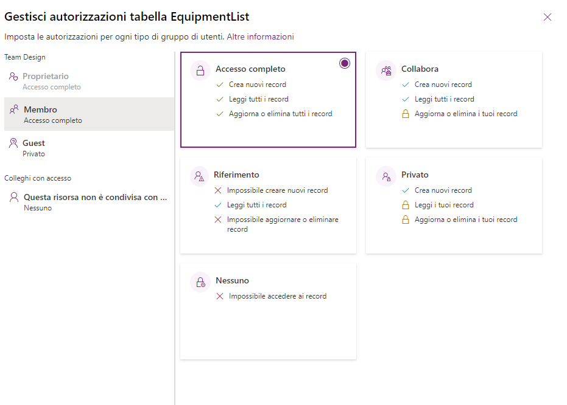Click the Proprietario owner icon
Screen dimensions: 567x405
(13, 77)
